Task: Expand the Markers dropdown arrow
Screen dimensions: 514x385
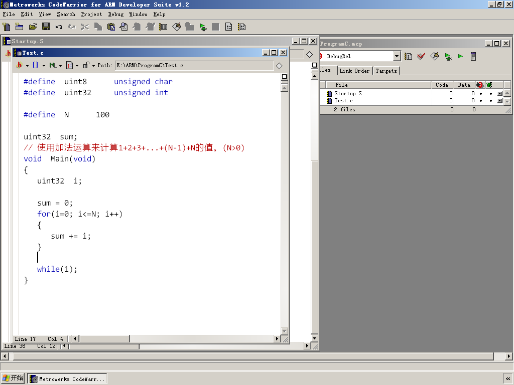Action: click(x=60, y=66)
